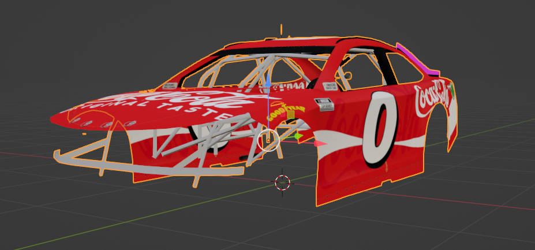Click the white free-move gizmo circle
The height and width of the screenshot is (250, 535).
(268, 140)
